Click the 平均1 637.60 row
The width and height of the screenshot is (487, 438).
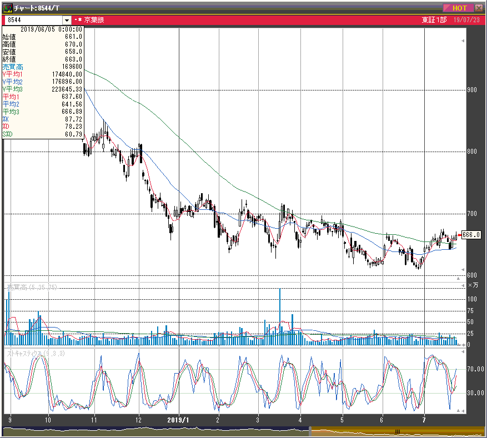pyautogui.click(x=43, y=97)
